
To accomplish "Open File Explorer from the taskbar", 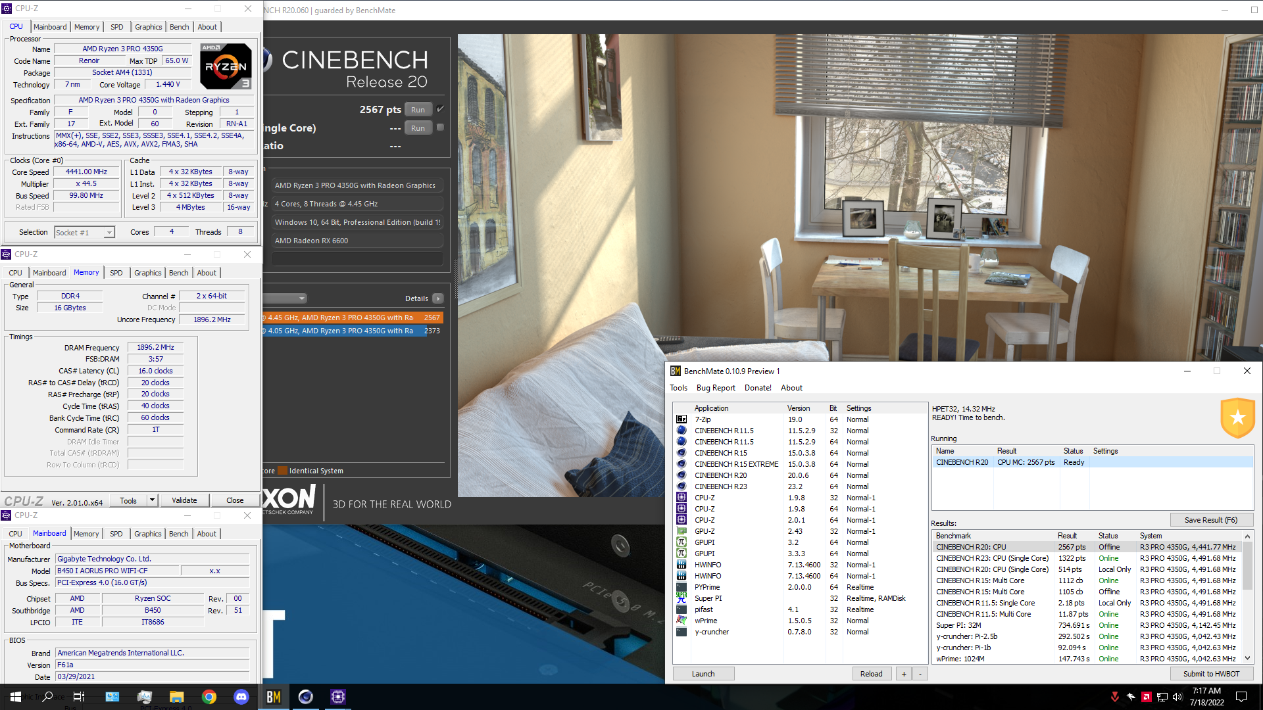I will [177, 697].
